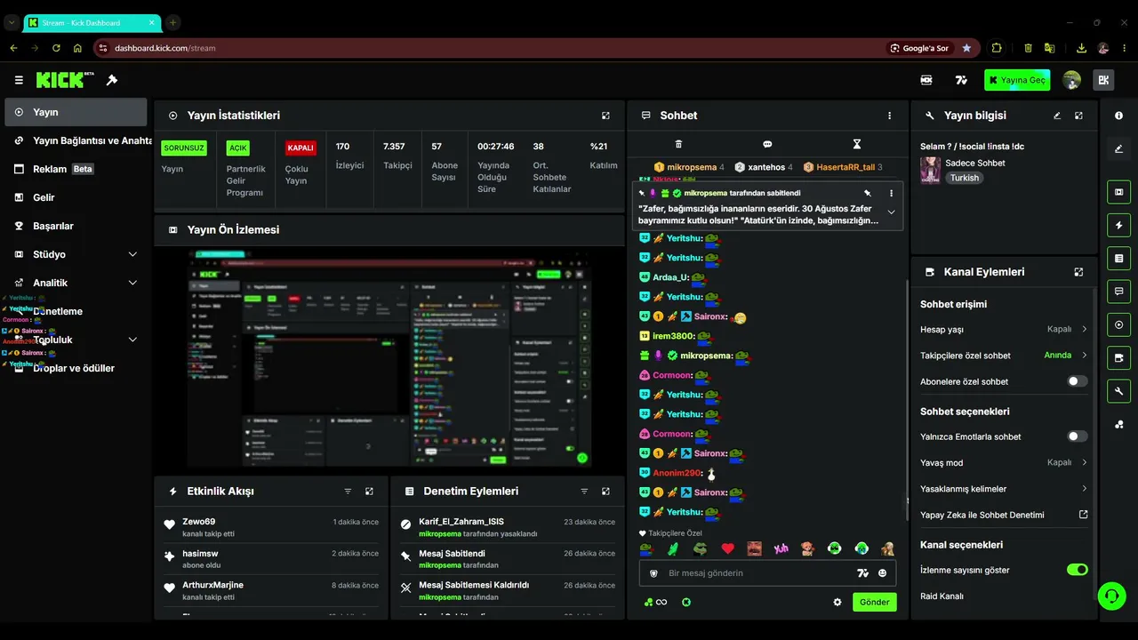Click the stream preview thumbnail
The width and height of the screenshot is (1138, 640).
click(389, 359)
